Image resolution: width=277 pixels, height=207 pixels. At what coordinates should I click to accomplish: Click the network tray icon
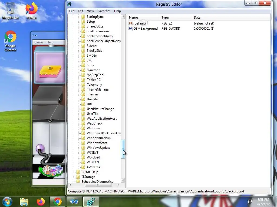[x=250, y=202]
